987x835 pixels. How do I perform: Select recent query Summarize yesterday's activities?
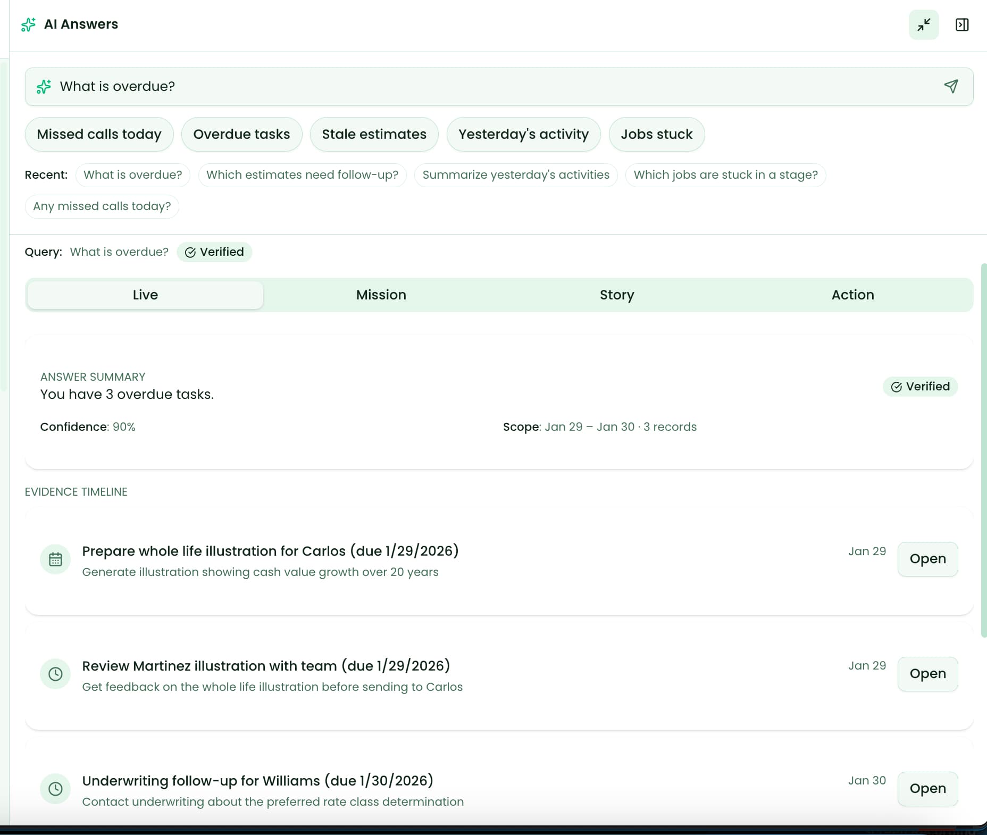pos(515,174)
